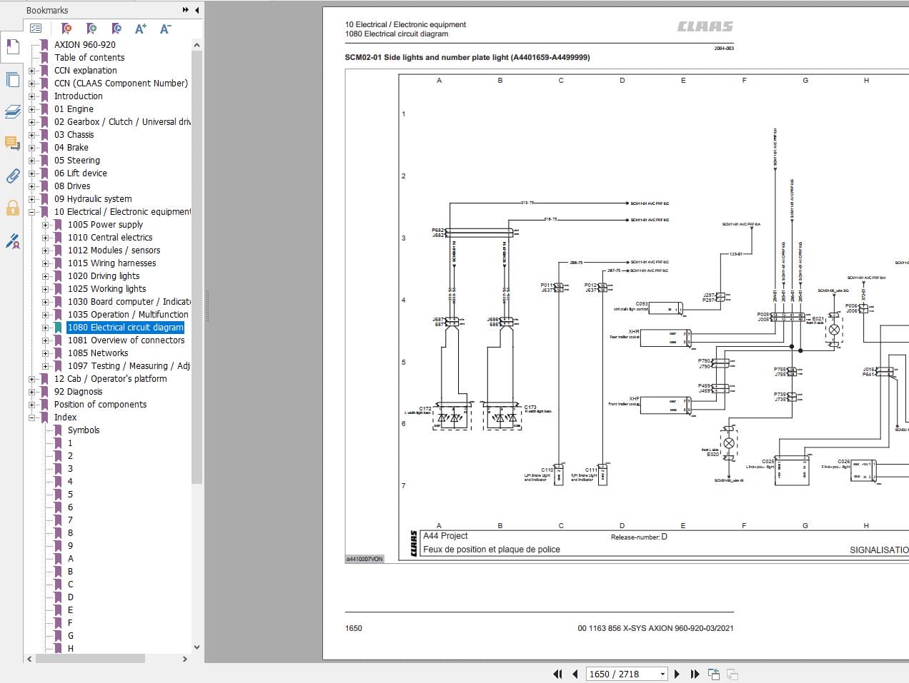The width and height of the screenshot is (909, 683).
Task: Collapse the Index bookmark
Action: coord(32,418)
